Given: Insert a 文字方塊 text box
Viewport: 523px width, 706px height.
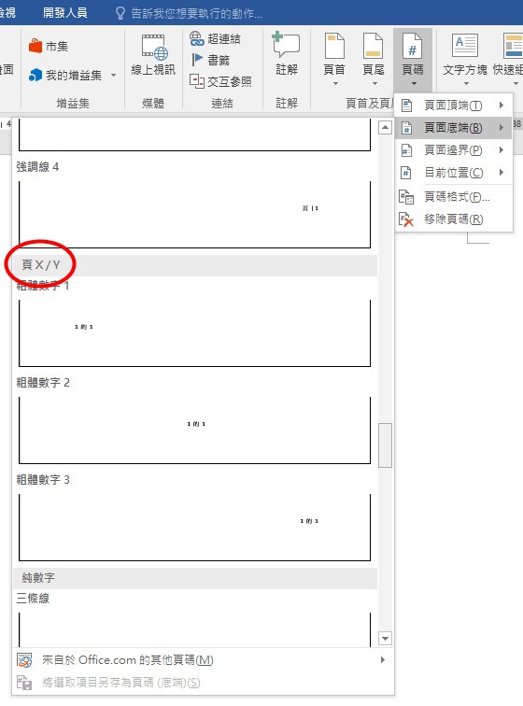Looking at the screenshot, I should point(465,53).
